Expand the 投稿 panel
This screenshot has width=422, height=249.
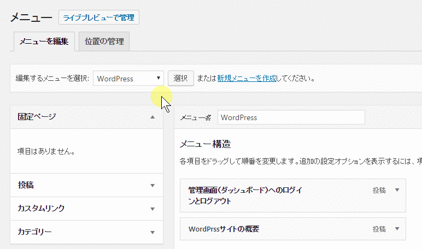coord(86,185)
